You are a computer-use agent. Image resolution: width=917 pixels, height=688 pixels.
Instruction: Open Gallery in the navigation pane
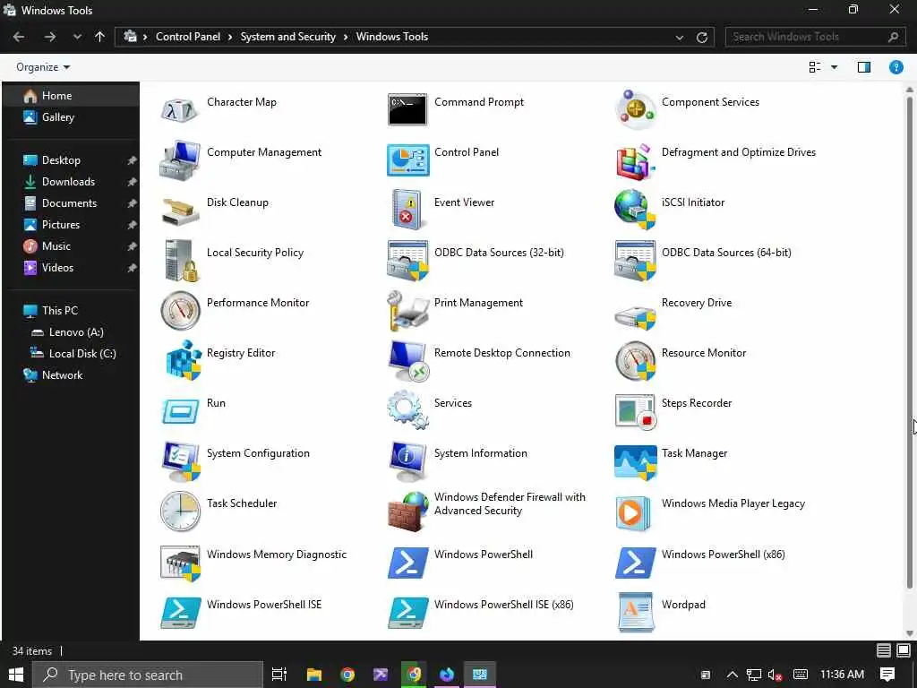click(x=72, y=117)
